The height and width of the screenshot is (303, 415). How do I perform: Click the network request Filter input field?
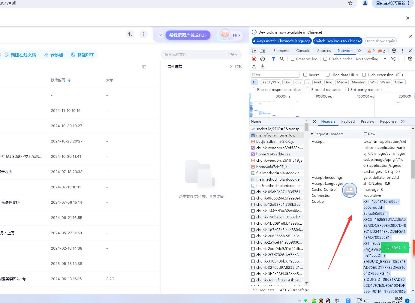coord(275,74)
